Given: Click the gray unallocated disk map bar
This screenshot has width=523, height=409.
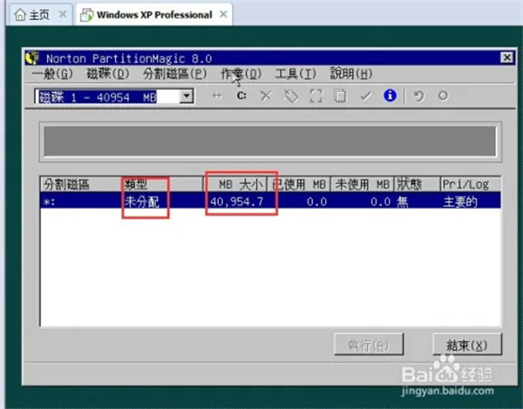Looking at the screenshot, I should (270, 141).
